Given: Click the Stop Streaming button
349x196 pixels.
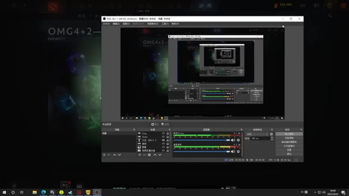Looking at the screenshot, I should 289,134.
